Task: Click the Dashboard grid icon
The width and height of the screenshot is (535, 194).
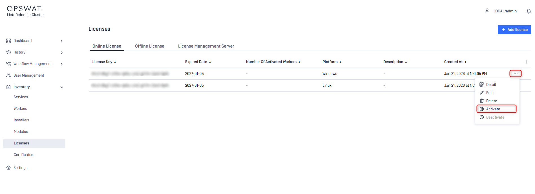Action: pyautogui.click(x=8, y=41)
